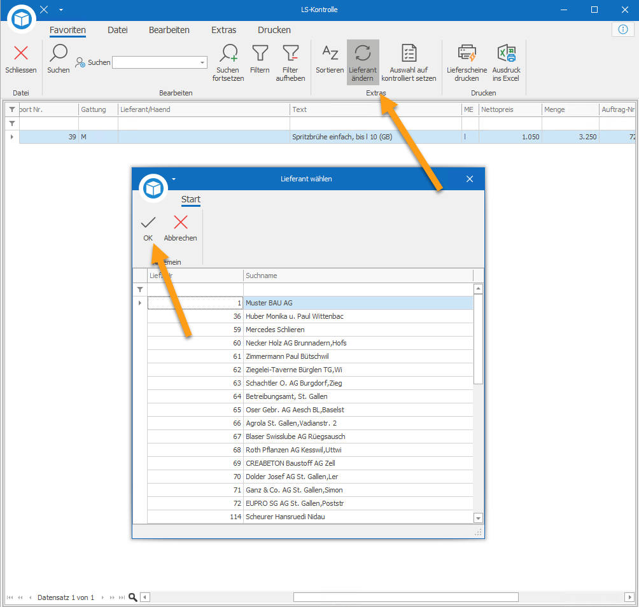The image size is (639, 607).
Task: Select supplier Huber Monika u. Paul Wittenbac
Action: pyautogui.click(x=310, y=316)
